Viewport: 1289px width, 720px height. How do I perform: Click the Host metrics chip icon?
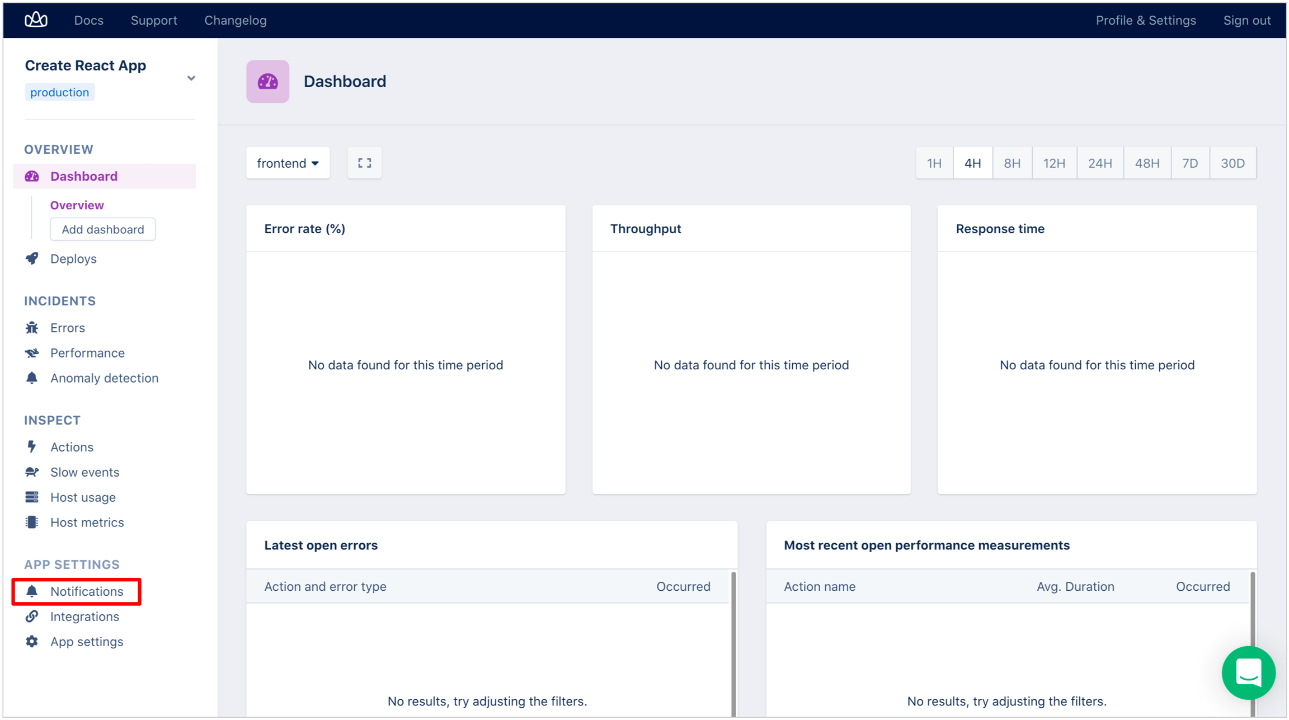click(x=32, y=523)
